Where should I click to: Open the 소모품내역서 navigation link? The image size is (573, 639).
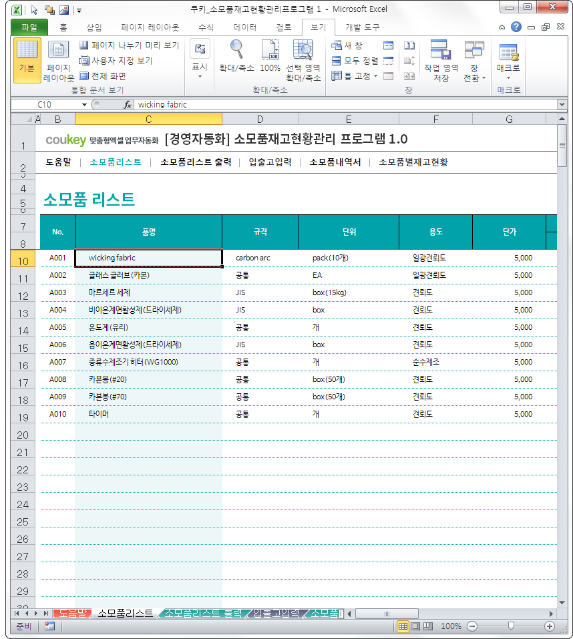[x=335, y=162]
